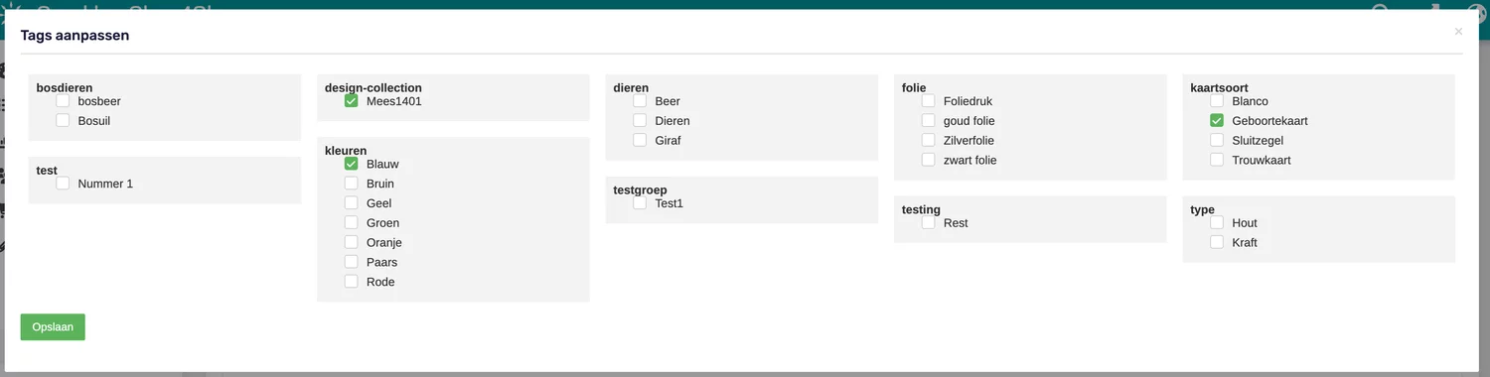The image size is (1490, 377).
Task: Check the Zilverfolie checkbox
Action: 929,140
